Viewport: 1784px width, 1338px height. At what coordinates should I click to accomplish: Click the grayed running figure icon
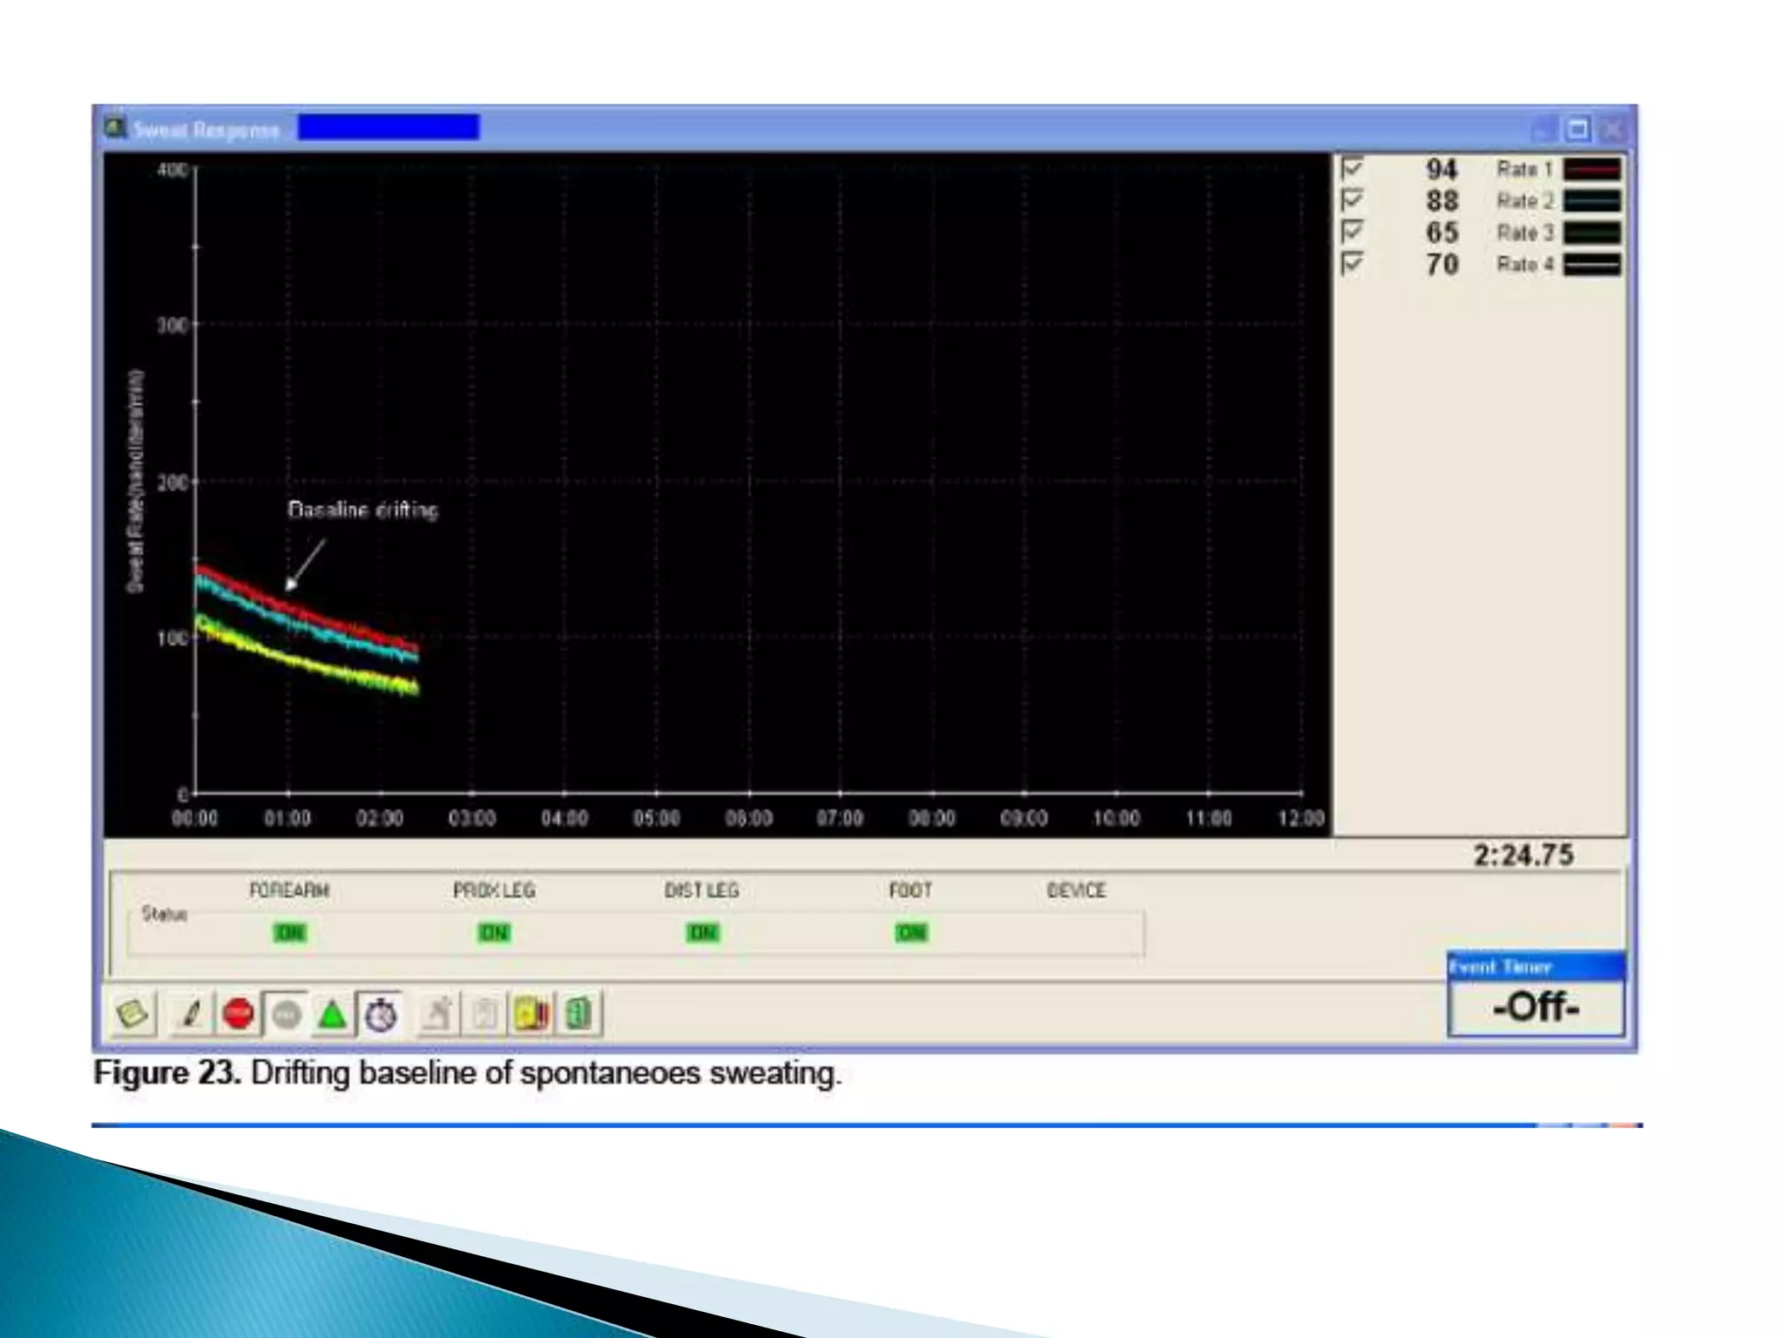click(438, 1014)
